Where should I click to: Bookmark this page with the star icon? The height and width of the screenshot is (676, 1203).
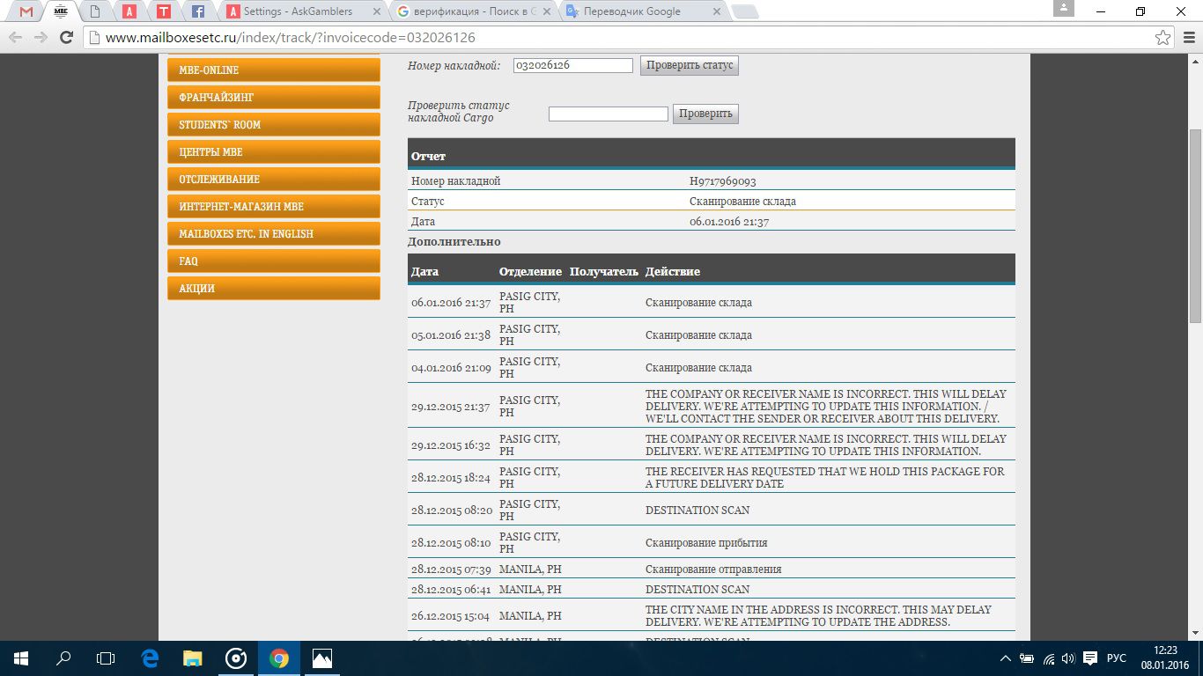pos(1163,38)
